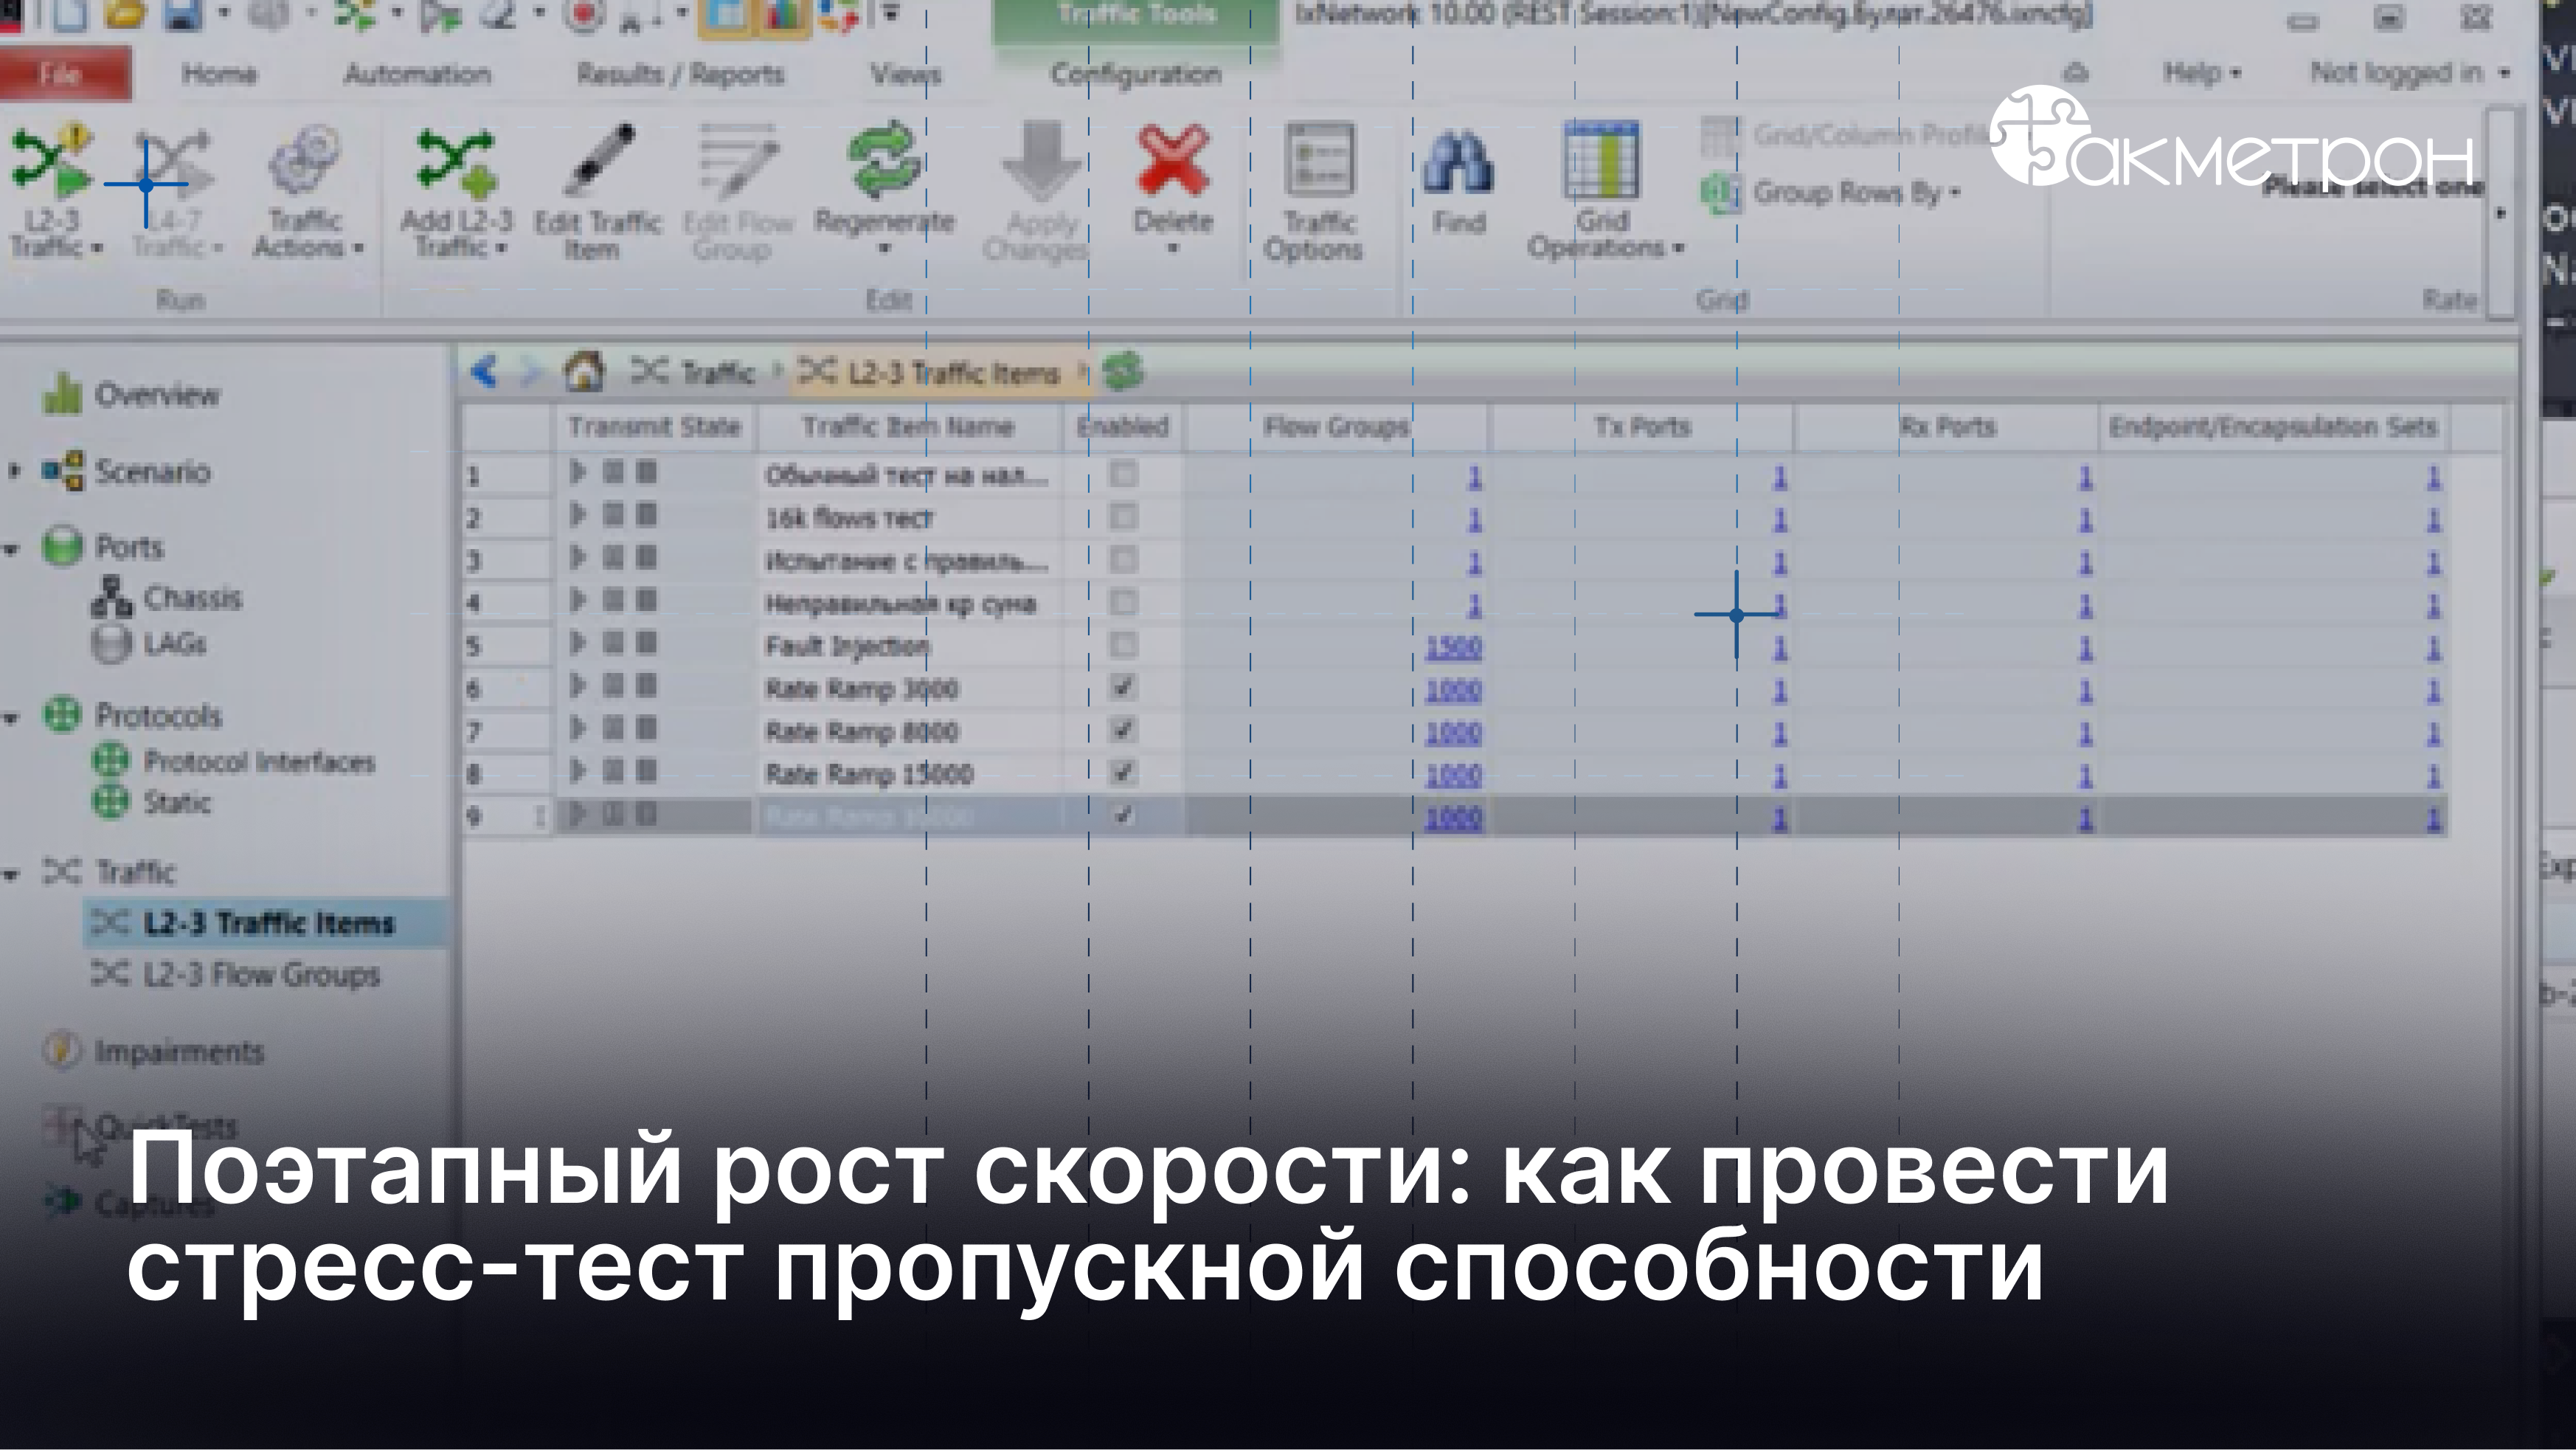Image resolution: width=2576 pixels, height=1450 pixels.
Task: Toggle Enabled checkbox in row 3
Action: pos(1123,559)
